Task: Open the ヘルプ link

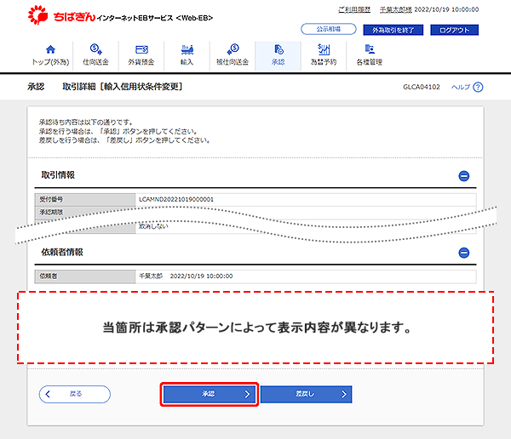Action: click(461, 87)
